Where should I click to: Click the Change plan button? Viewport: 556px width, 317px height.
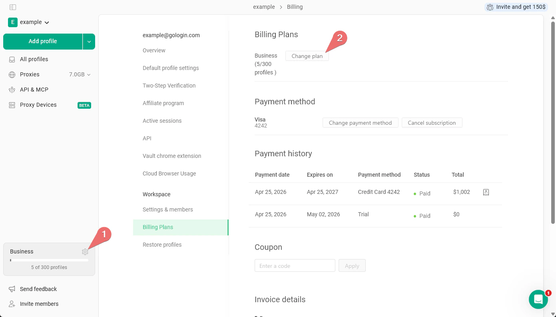(307, 56)
